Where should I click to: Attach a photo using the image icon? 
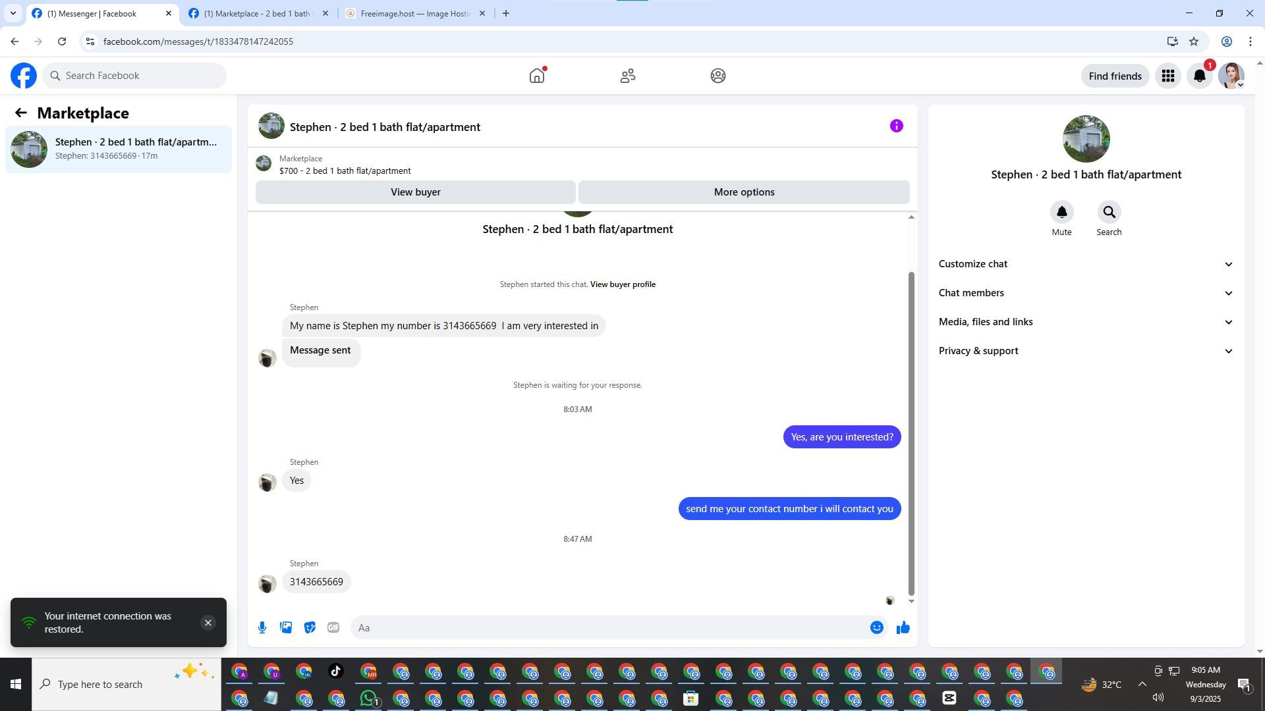(286, 627)
